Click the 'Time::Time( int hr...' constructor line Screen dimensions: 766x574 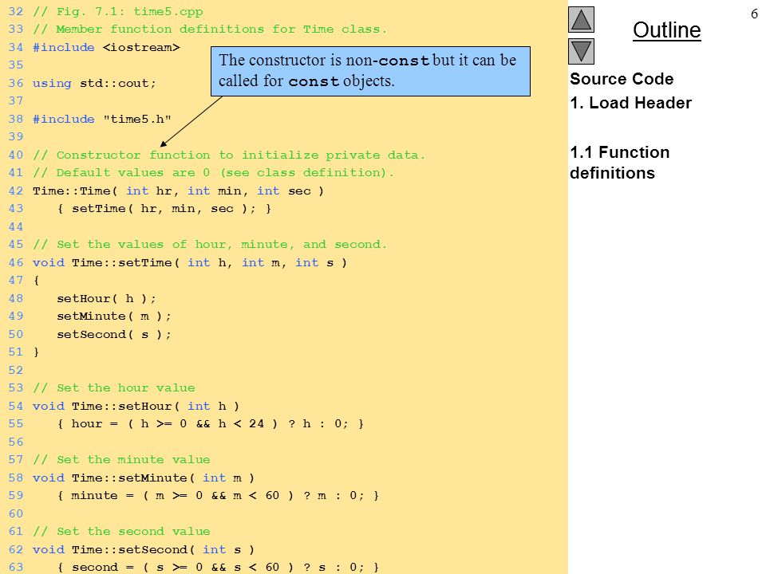point(178,191)
